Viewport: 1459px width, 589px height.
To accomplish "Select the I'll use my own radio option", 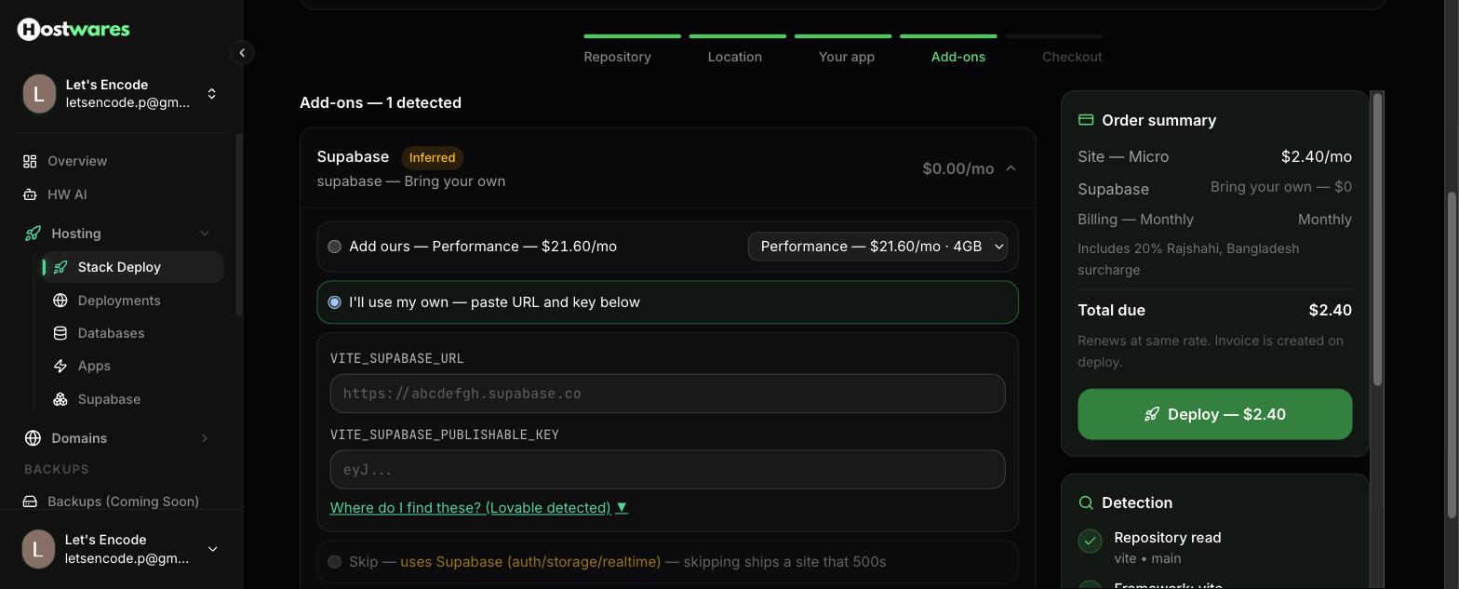I will click(x=334, y=302).
